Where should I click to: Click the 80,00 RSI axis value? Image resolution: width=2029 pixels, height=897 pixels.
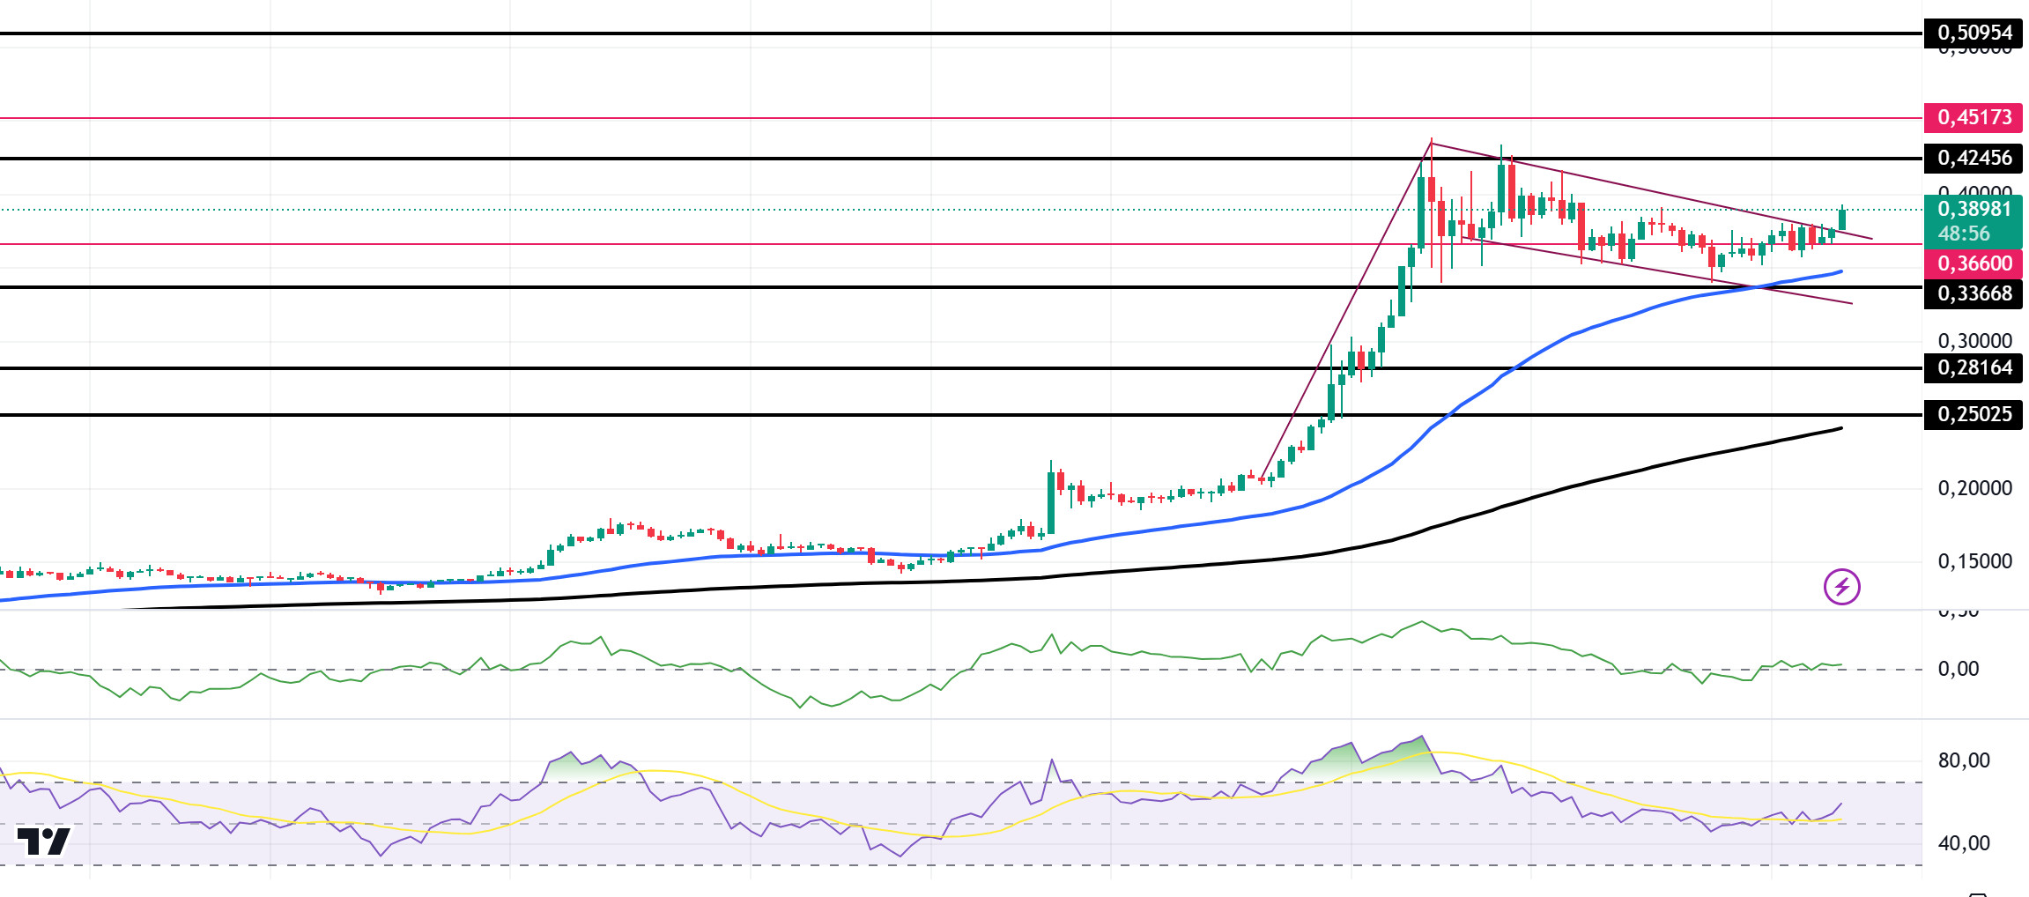click(x=1964, y=760)
